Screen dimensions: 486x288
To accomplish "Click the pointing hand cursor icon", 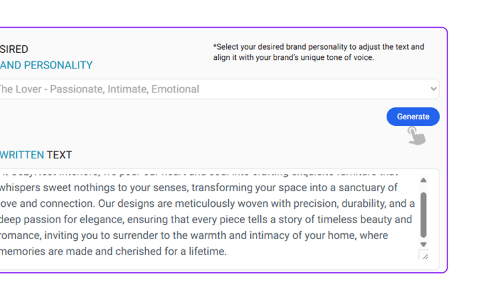I will pos(416,135).
